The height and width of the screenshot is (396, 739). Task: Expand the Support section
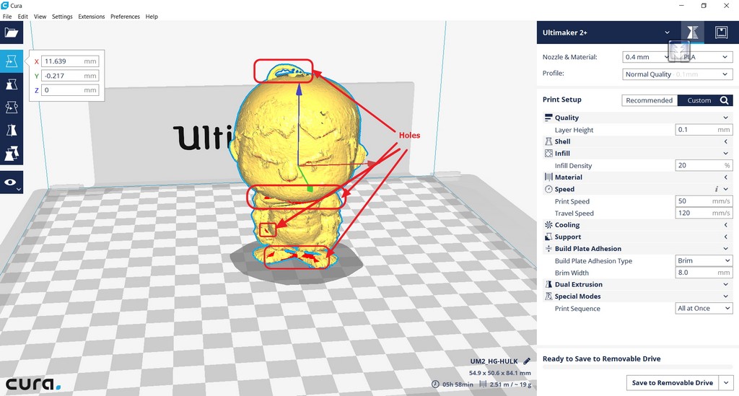pyautogui.click(x=726, y=237)
